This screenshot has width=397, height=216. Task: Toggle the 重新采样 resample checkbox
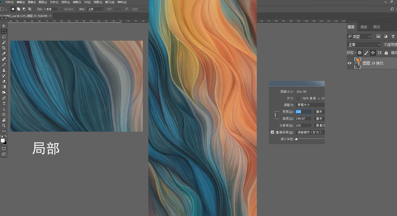pyautogui.click(x=273, y=132)
